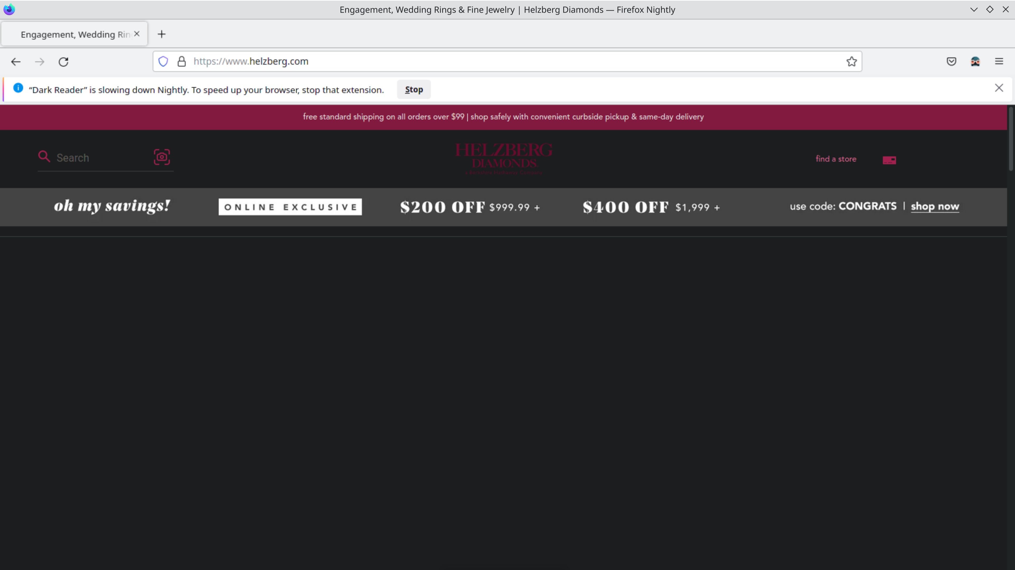Image resolution: width=1015 pixels, height=570 pixels.
Task: Save this page to Pocket
Action: [x=952, y=61]
